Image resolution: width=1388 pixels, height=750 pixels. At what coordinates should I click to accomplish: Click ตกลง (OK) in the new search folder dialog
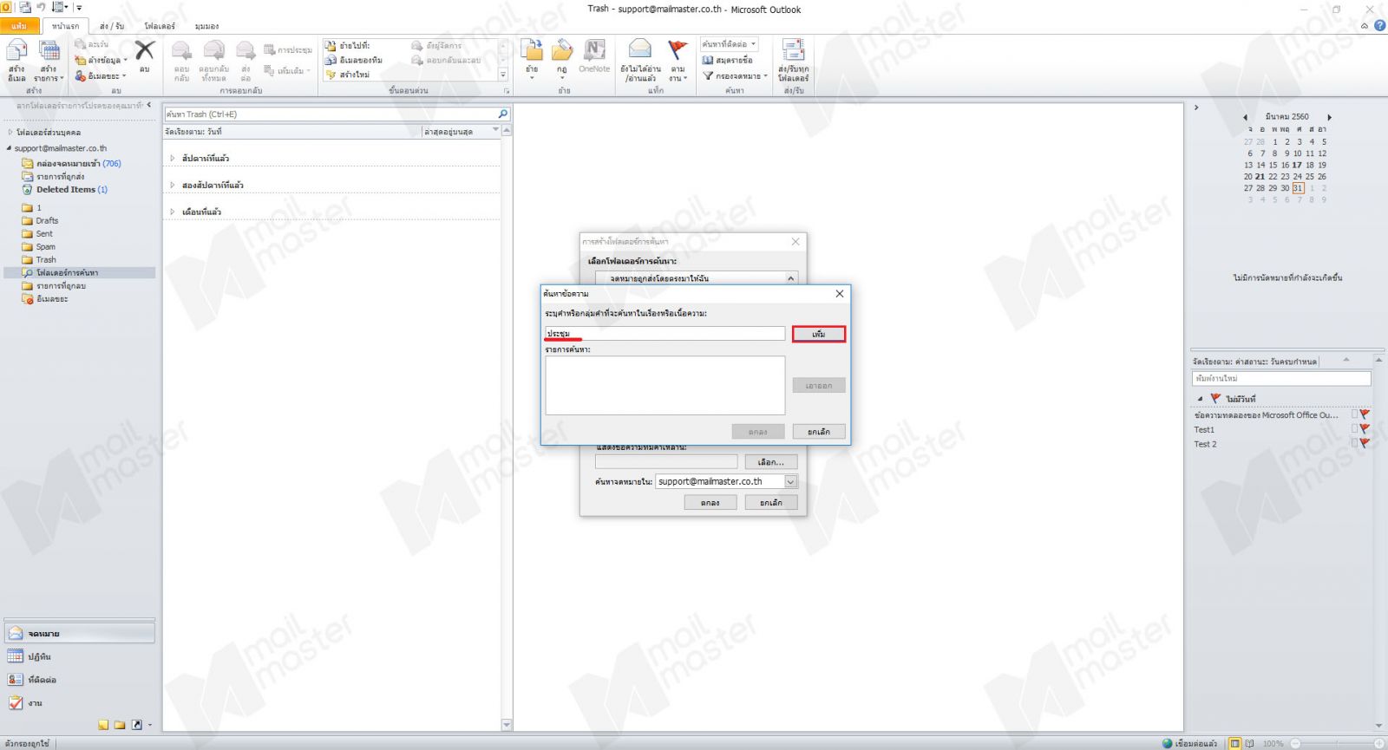click(710, 503)
